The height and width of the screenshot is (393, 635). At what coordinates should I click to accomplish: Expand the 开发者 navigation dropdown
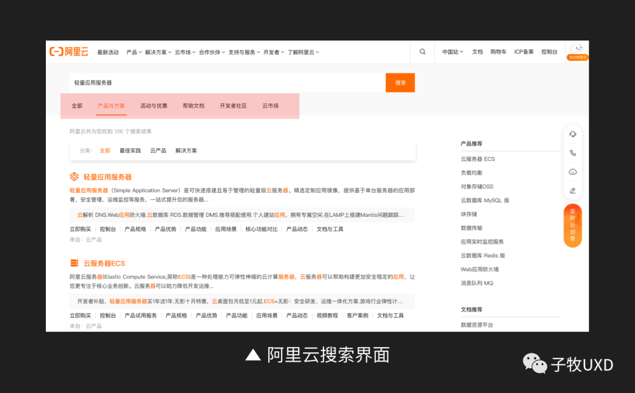pos(274,52)
